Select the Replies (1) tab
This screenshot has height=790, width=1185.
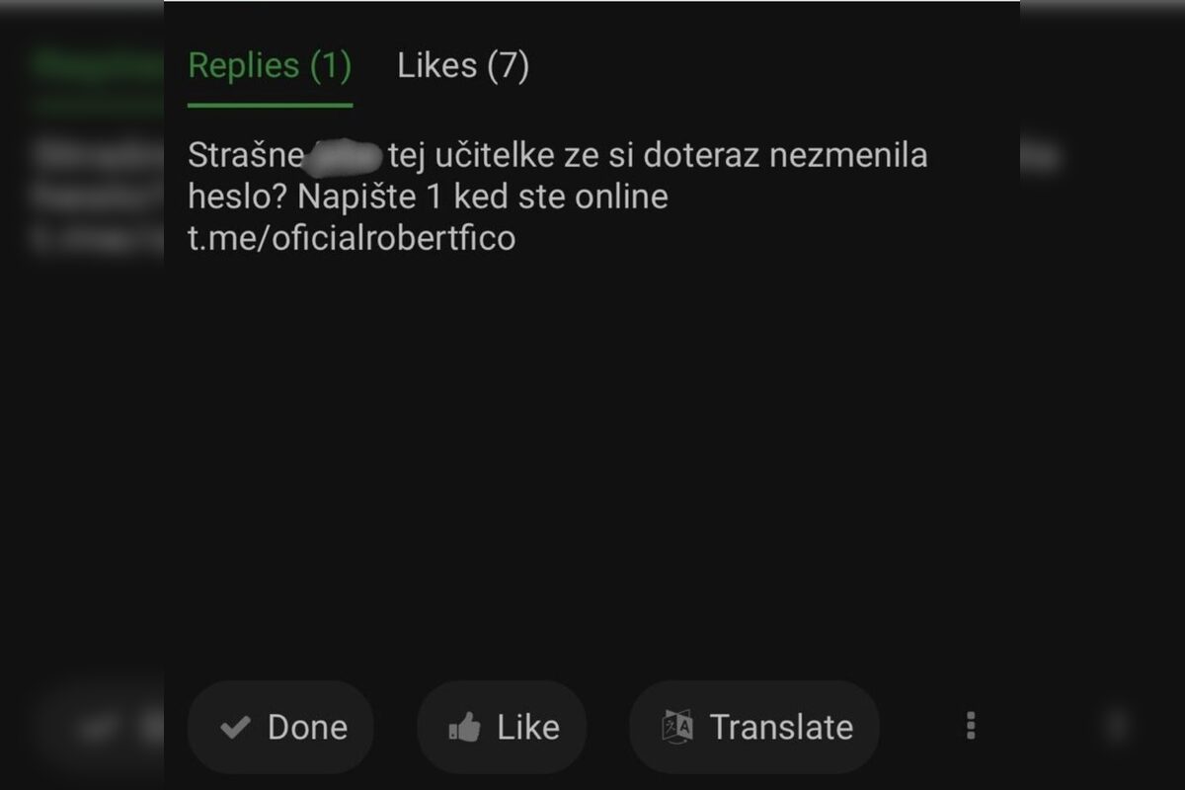pyautogui.click(x=269, y=65)
